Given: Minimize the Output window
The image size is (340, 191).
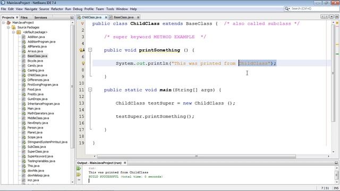Looking at the screenshot, I should 336,163.
